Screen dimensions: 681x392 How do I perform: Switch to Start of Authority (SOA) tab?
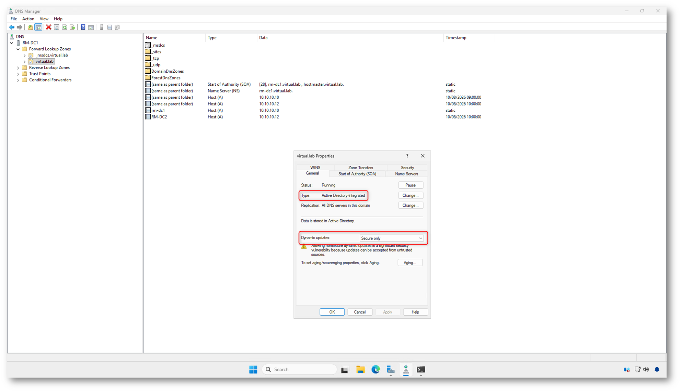(357, 174)
